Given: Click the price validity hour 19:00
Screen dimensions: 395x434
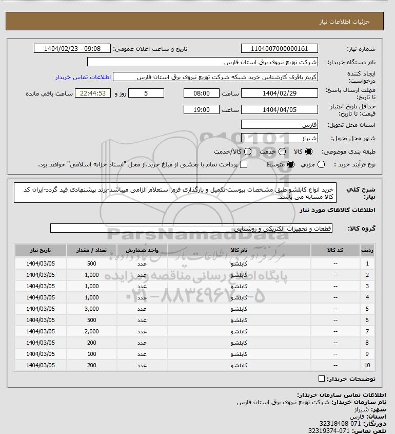Looking at the screenshot, I should coord(202,109).
